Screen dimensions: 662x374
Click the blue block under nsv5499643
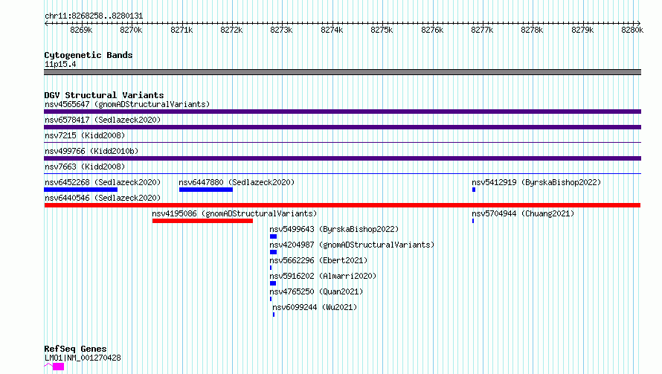(x=273, y=236)
